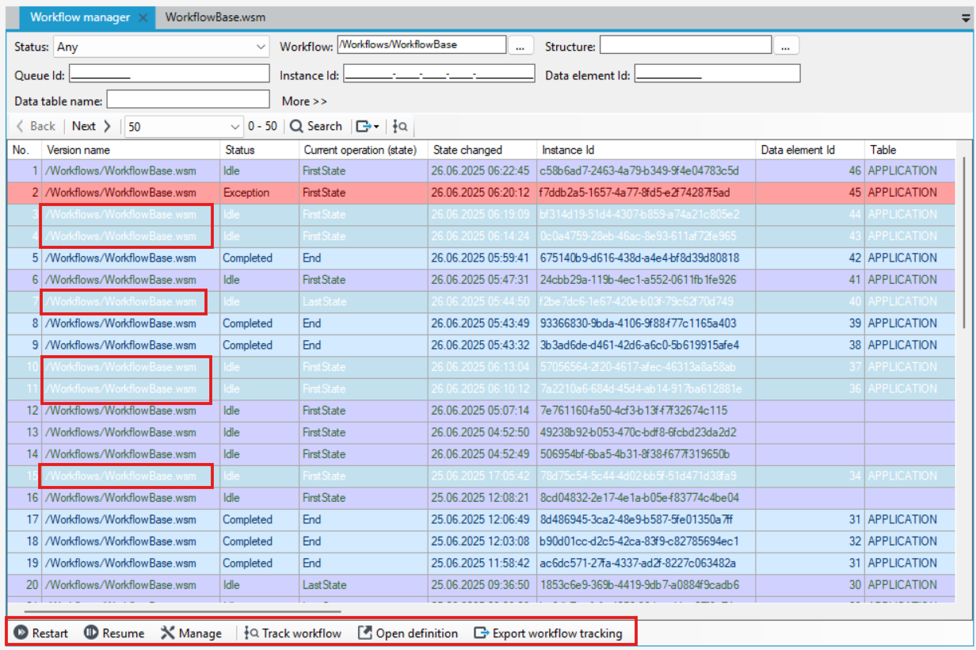The width and height of the screenshot is (976, 650).
Task: Sort by the State changed column header
Action: (x=482, y=150)
